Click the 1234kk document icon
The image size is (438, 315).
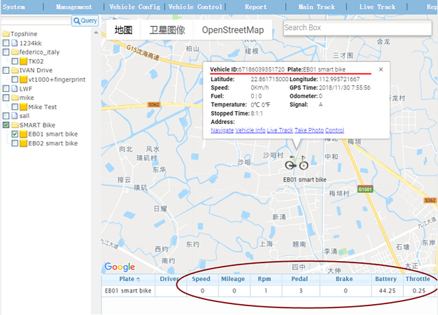14,43
